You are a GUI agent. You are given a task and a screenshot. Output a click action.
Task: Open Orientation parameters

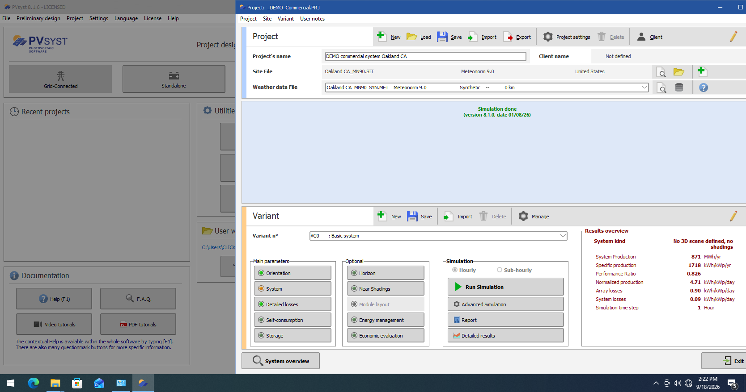(x=292, y=273)
